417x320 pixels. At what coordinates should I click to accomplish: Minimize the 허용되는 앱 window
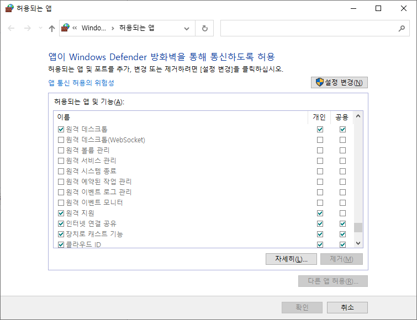353,8
